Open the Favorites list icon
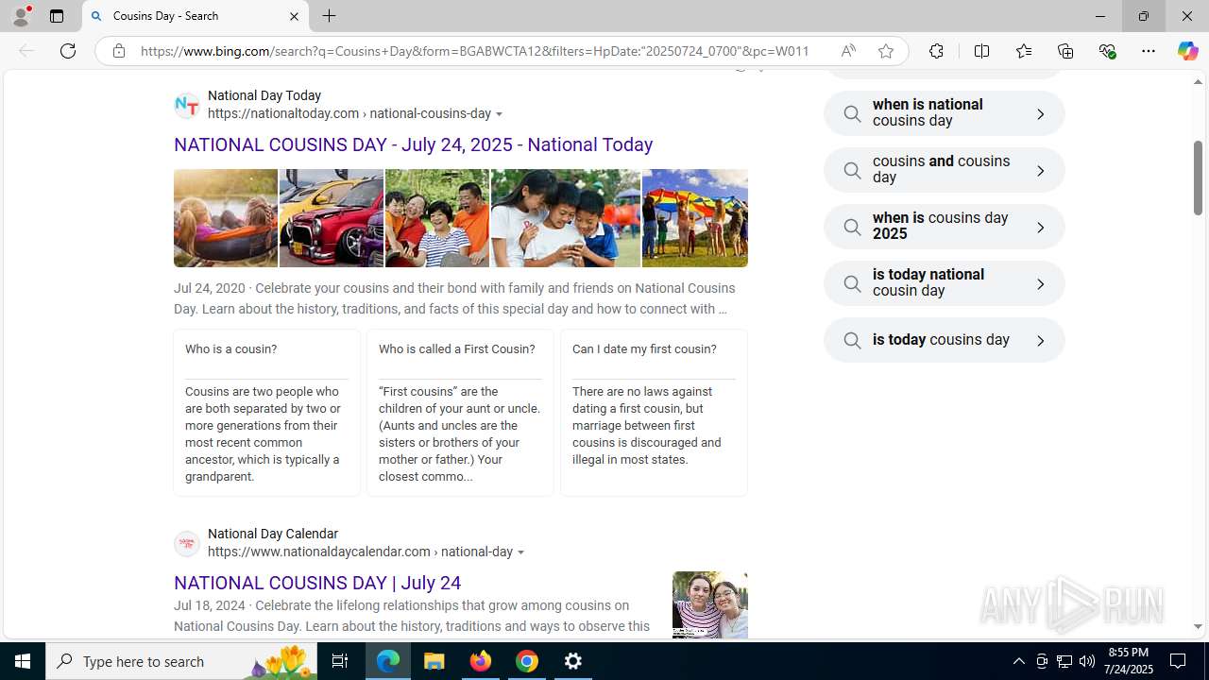 1023,51
